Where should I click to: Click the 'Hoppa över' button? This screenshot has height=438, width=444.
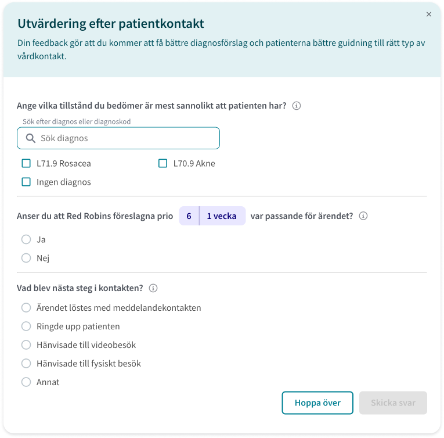[x=317, y=403]
